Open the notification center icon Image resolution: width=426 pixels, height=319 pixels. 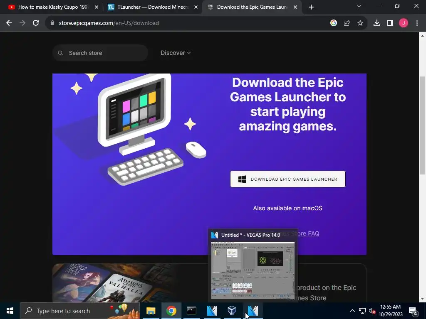click(413, 311)
